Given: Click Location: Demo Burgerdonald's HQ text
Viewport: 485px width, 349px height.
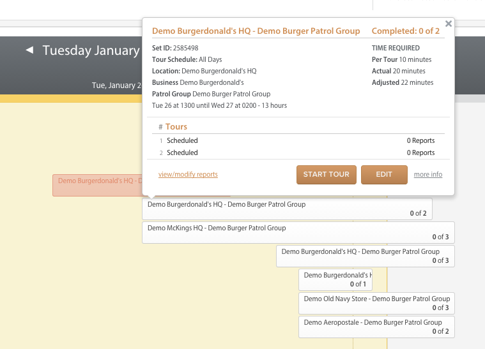Looking at the screenshot, I should [x=204, y=71].
